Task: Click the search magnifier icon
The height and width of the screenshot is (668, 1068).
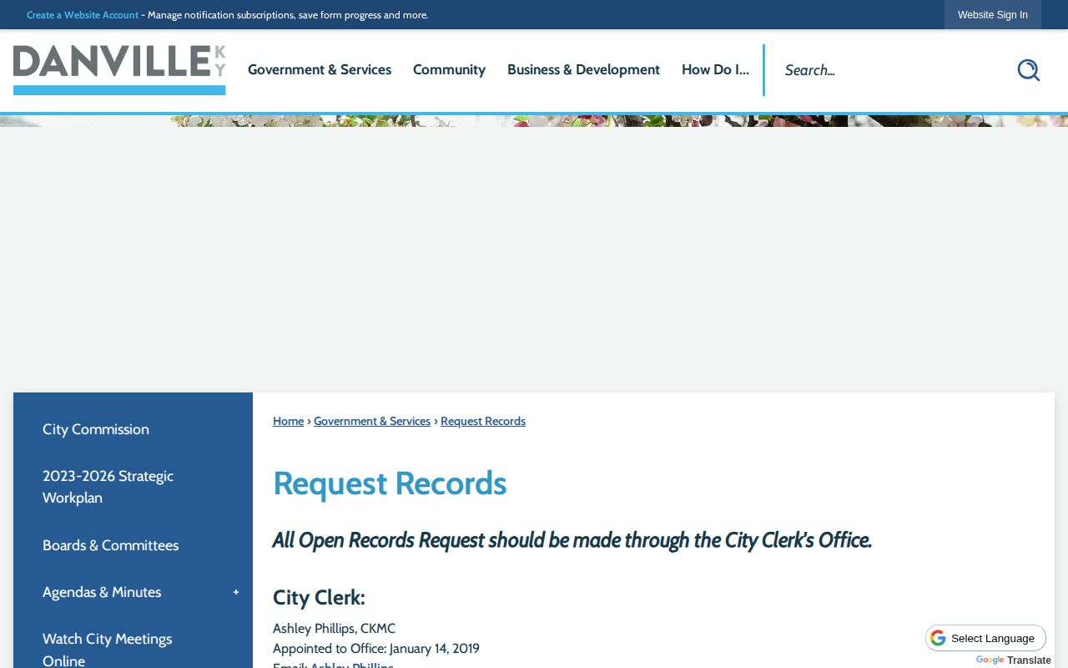Action: pyautogui.click(x=1028, y=70)
